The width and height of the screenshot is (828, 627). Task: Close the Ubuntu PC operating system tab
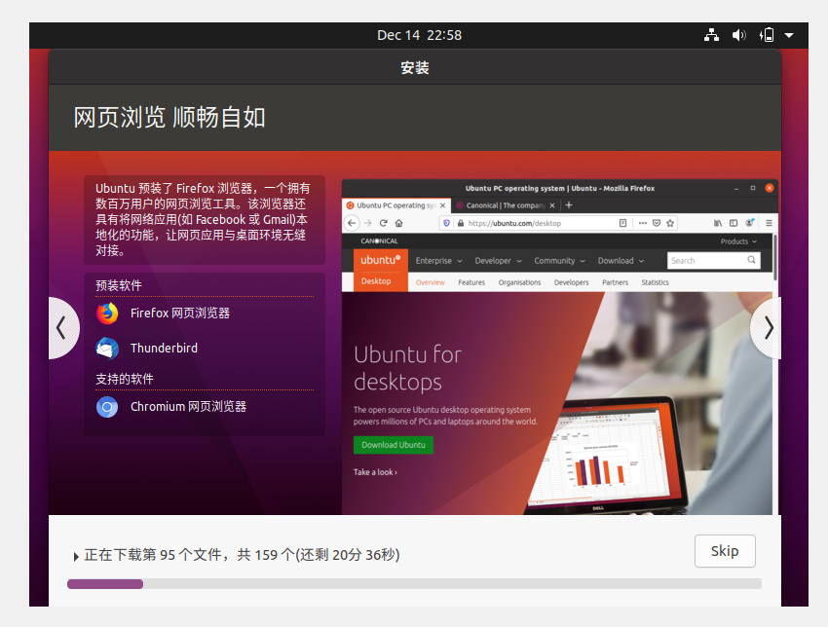(x=442, y=205)
